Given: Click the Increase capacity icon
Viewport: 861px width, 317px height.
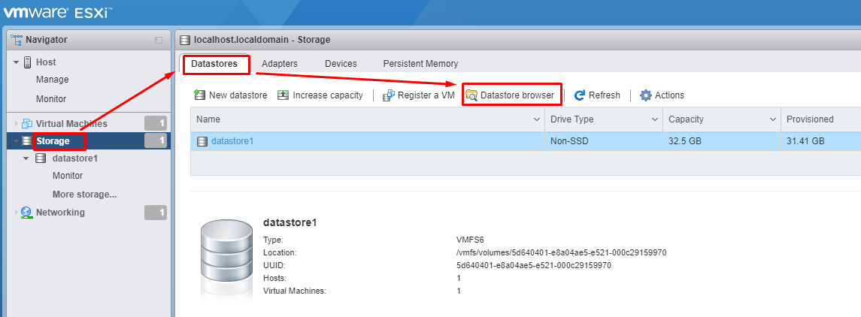Looking at the screenshot, I should [283, 95].
